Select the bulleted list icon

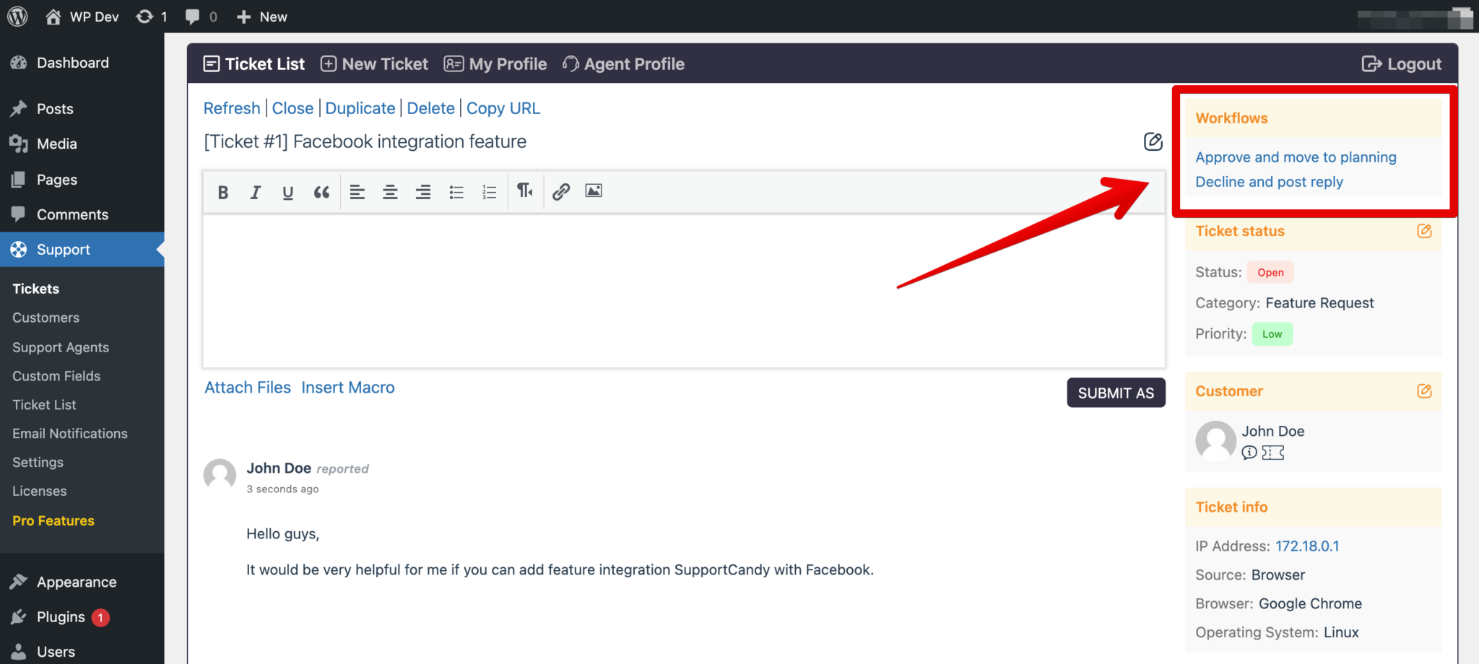coord(456,192)
